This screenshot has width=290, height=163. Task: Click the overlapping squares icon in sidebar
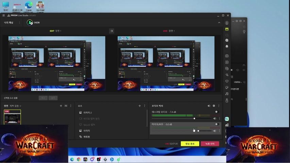click(x=227, y=69)
